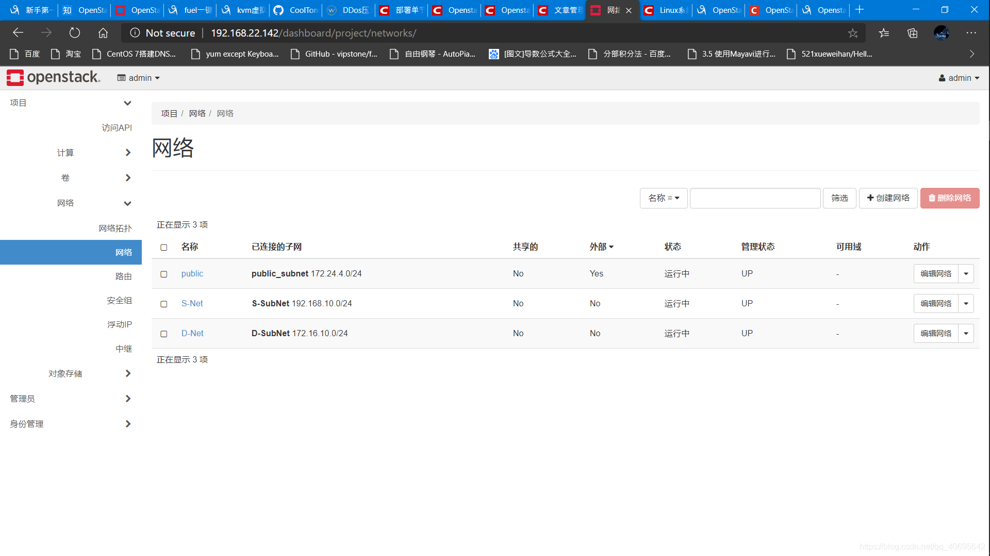This screenshot has height=556, width=990.
Task: Open the D-Net network link
Action: tap(192, 334)
